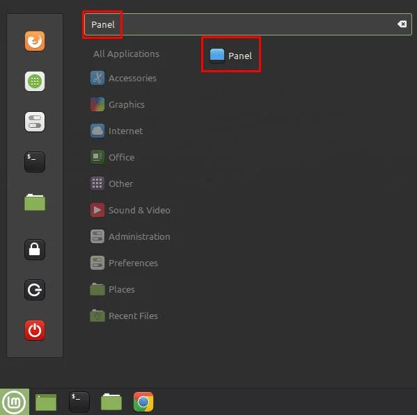Clear the search box with backspace icon

pyautogui.click(x=402, y=24)
